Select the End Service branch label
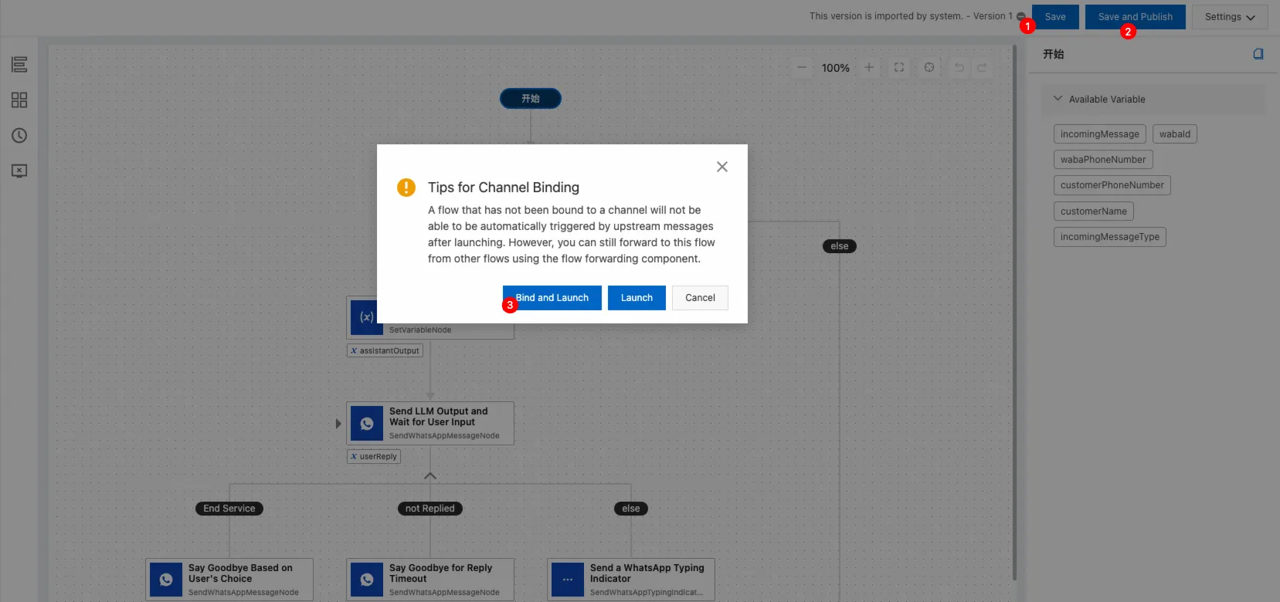Image resolution: width=1280 pixels, height=602 pixels. [229, 509]
